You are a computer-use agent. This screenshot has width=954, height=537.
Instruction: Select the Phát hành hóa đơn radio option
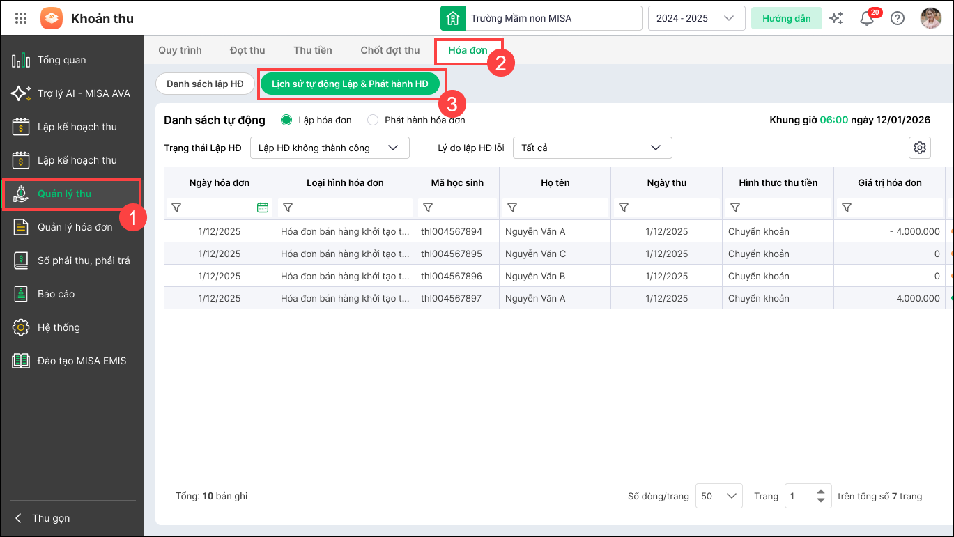(373, 120)
